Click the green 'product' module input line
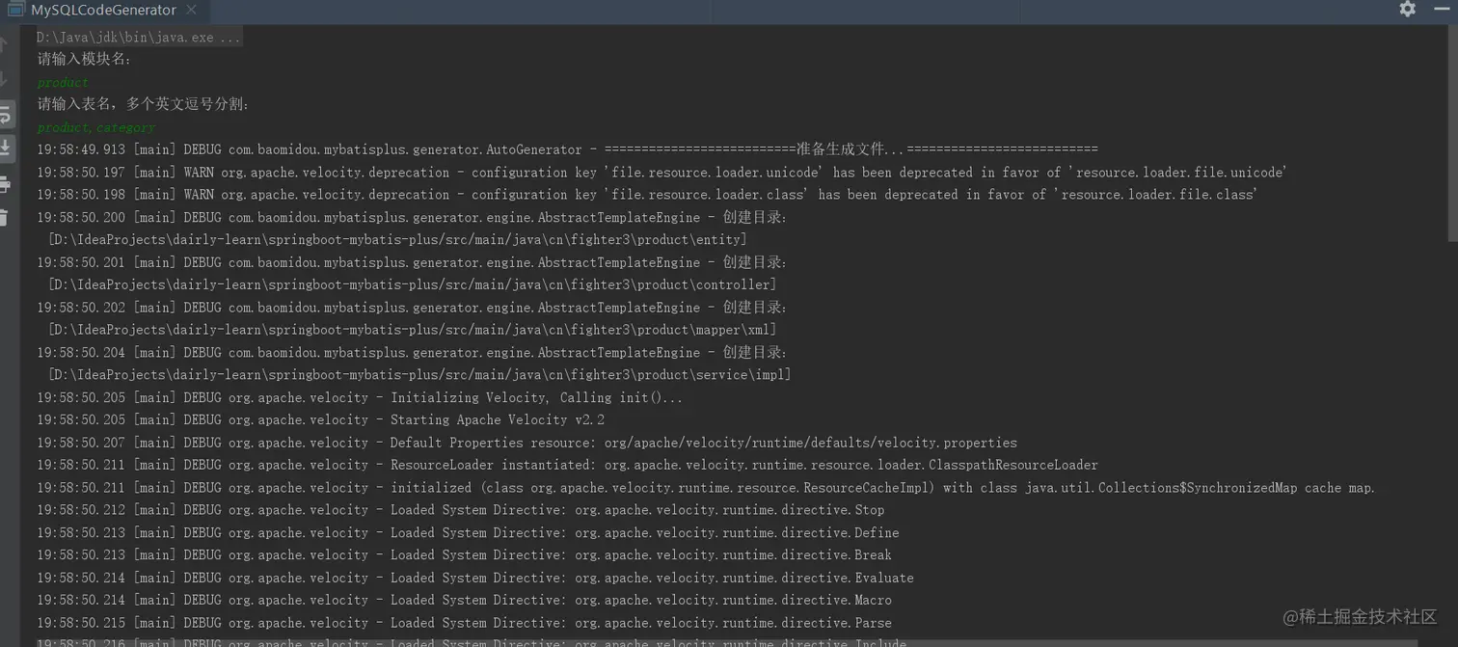The height and width of the screenshot is (647, 1458). tap(63, 82)
